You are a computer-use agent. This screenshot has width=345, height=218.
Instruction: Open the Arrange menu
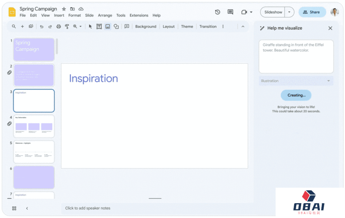click(105, 15)
